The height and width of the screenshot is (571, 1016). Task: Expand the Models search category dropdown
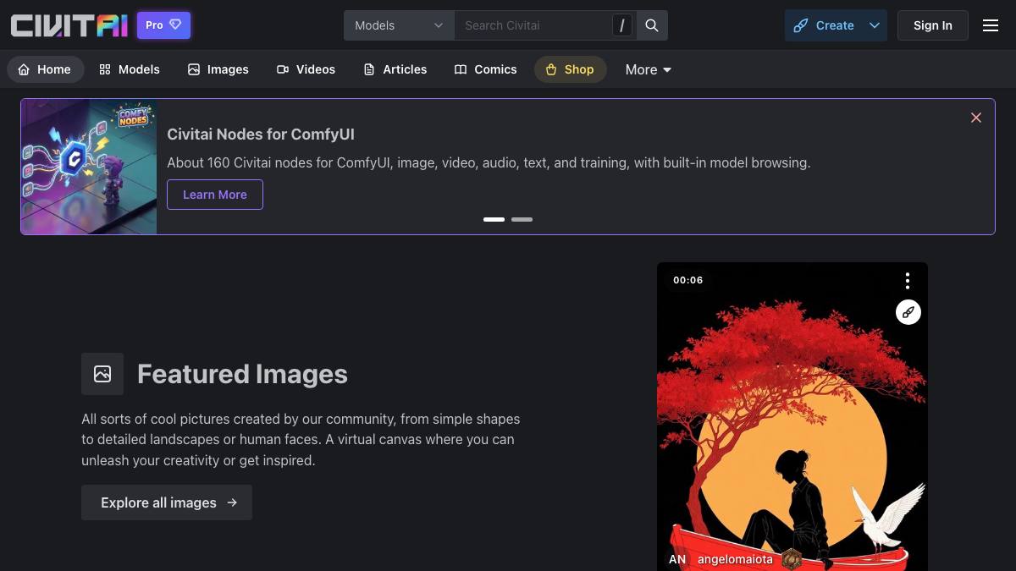[399, 25]
